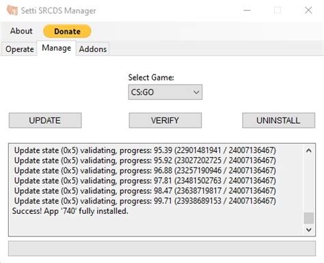Close the Setti SRCDS Manager window

(x=308, y=10)
